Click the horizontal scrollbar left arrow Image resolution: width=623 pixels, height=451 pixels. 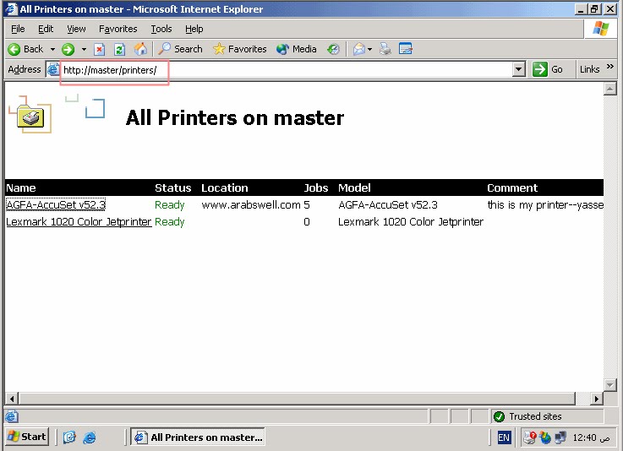tap(12, 399)
